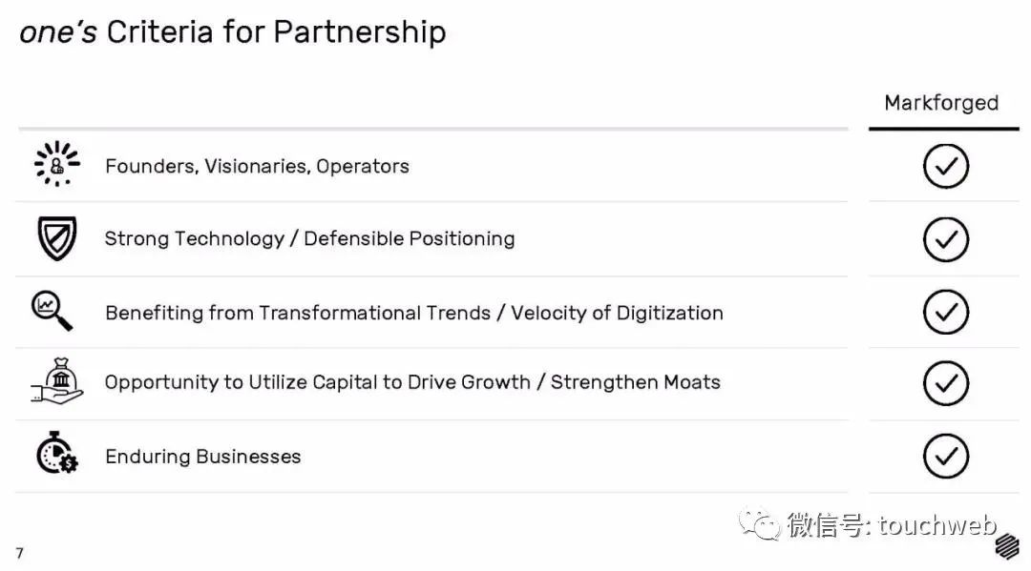Click the "Strong Technology / Defensible Positioning" text
The width and height of the screenshot is (1031, 571).
coord(309,238)
